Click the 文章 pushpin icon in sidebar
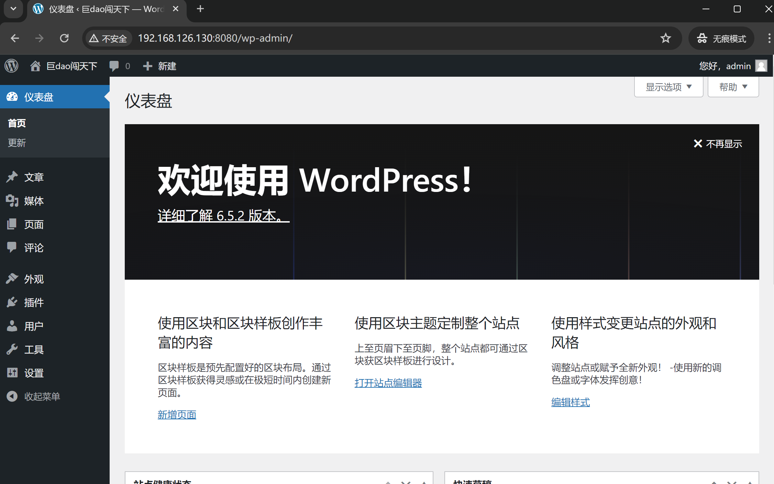774x484 pixels. pyautogui.click(x=12, y=177)
